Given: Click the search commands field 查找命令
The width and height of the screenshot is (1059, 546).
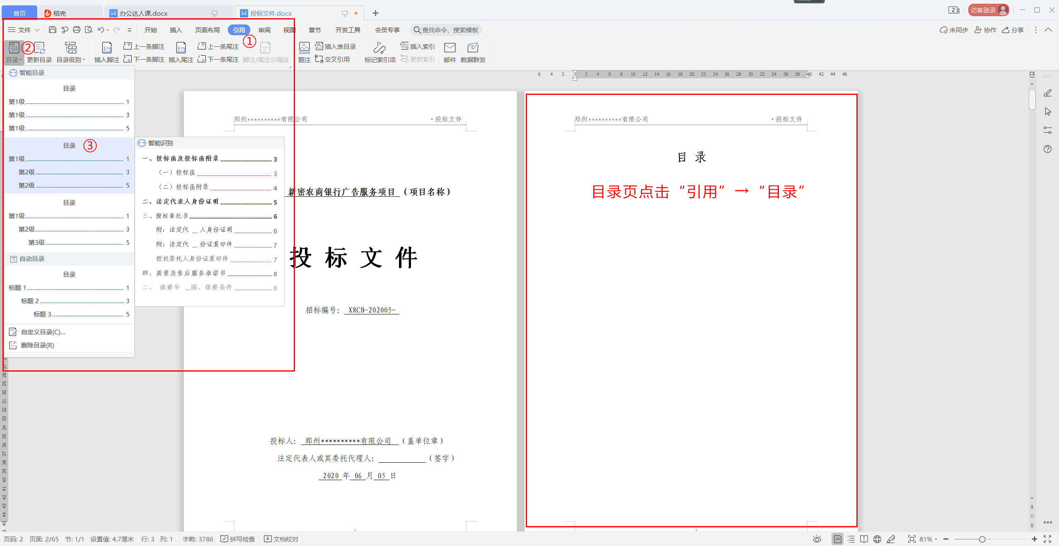Looking at the screenshot, I should pyautogui.click(x=446, y=30).
